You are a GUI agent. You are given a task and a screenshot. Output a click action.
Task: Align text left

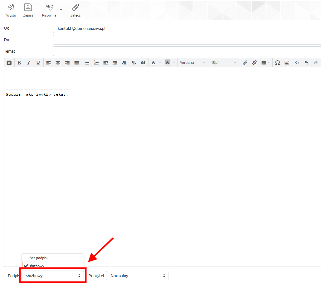49,63
